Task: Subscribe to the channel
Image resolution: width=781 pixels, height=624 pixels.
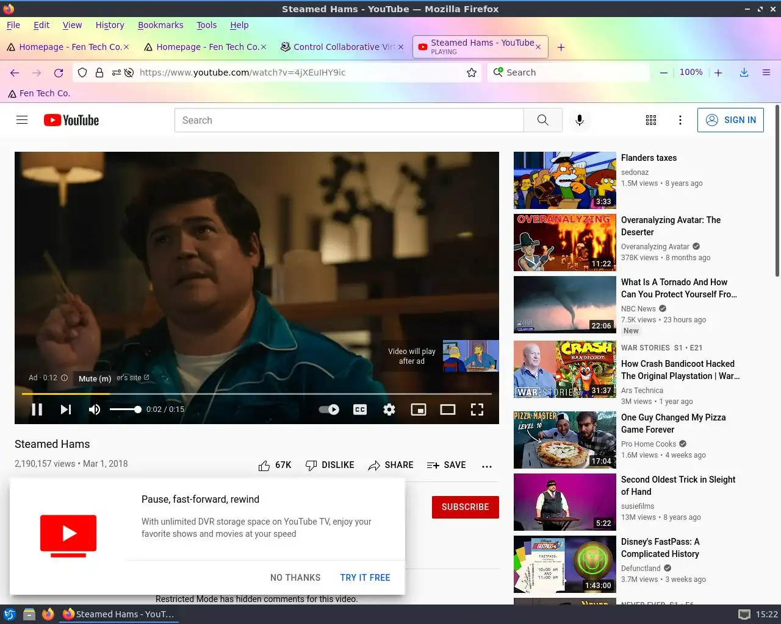Action: pos(466,507)
